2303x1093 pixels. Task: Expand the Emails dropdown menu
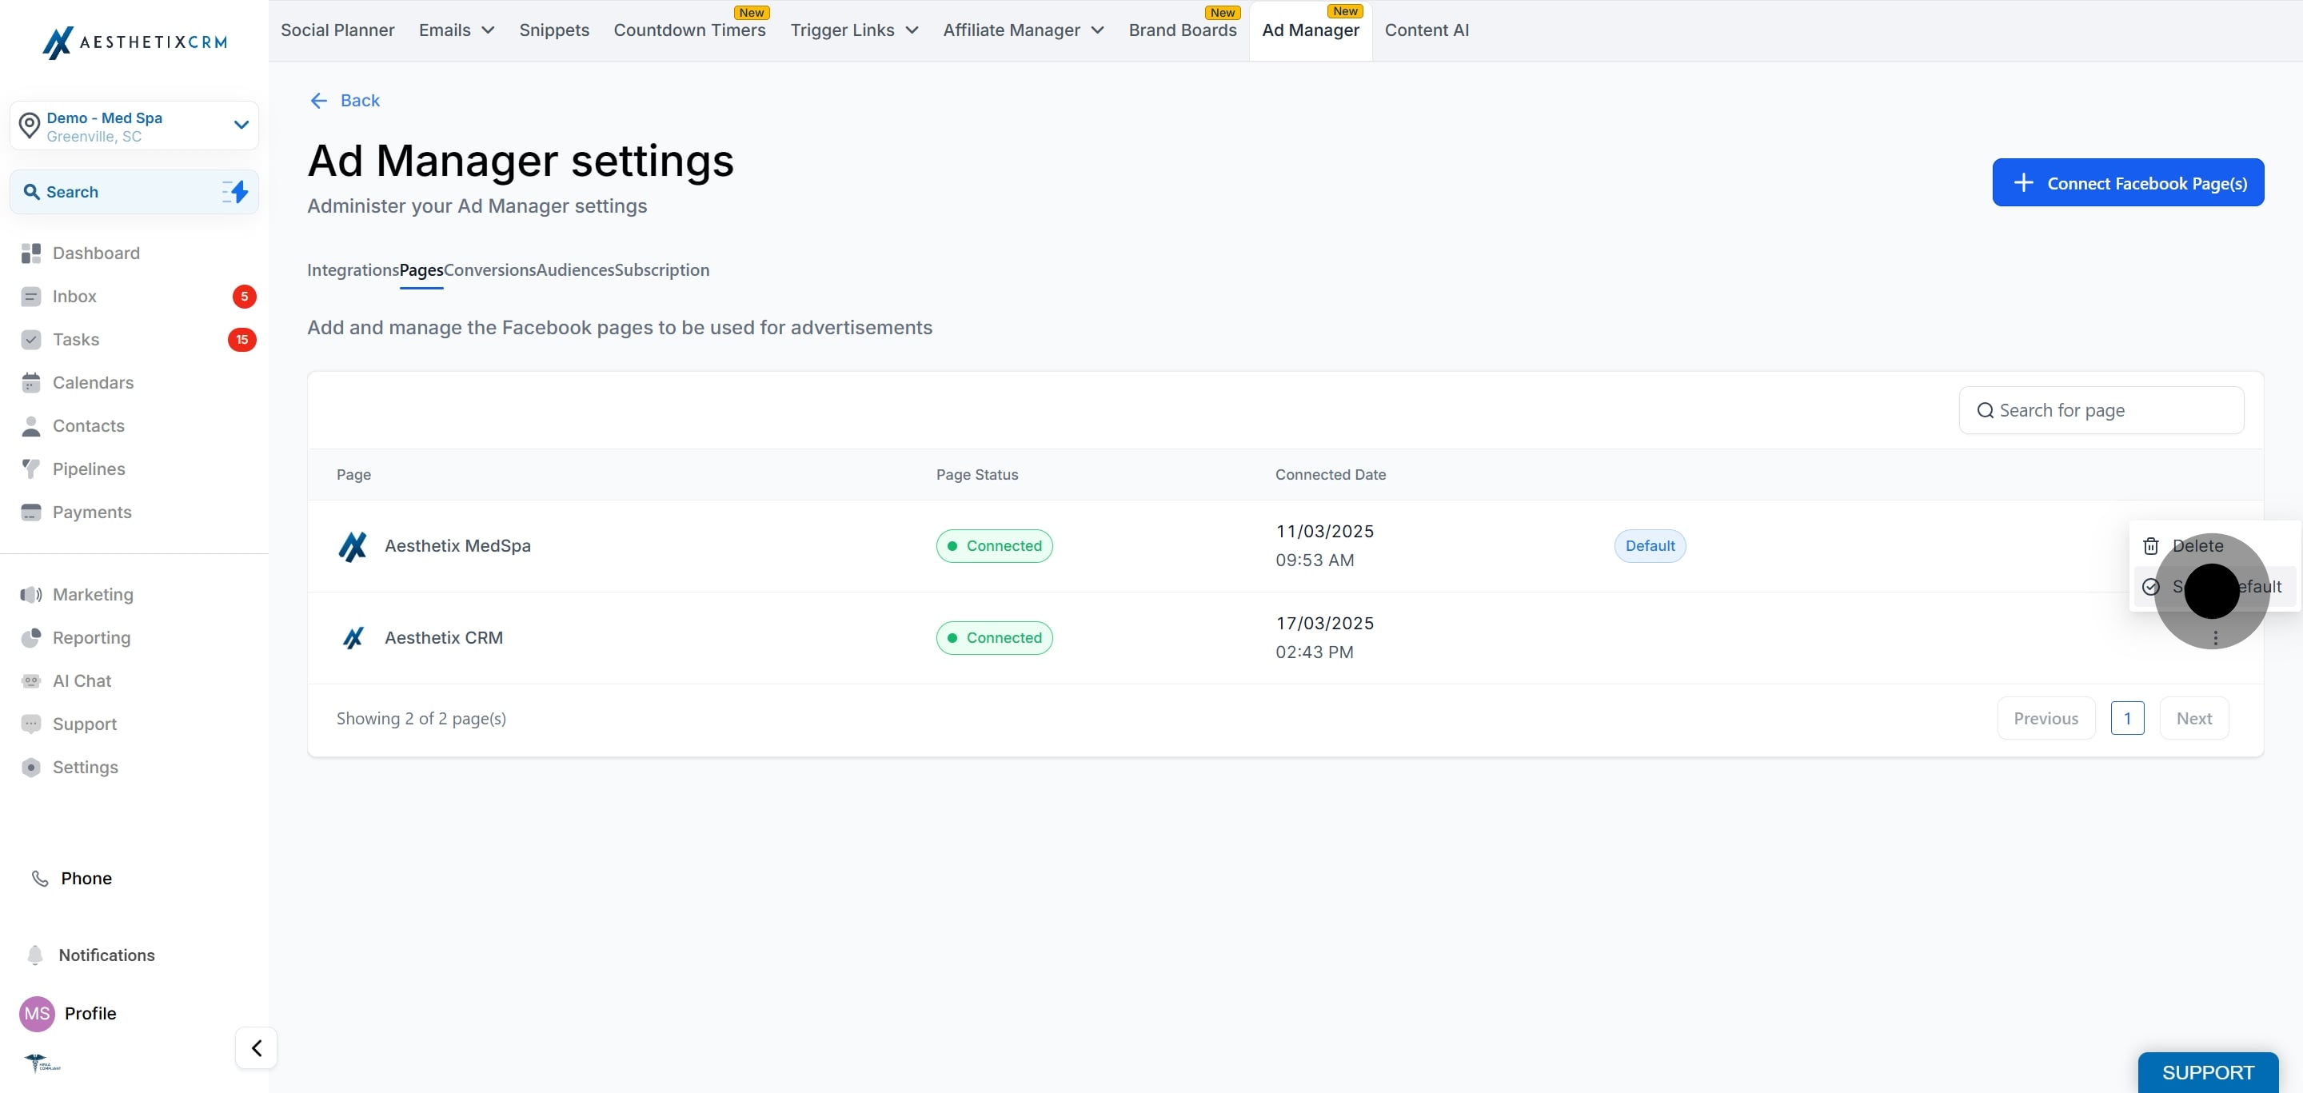457,30
